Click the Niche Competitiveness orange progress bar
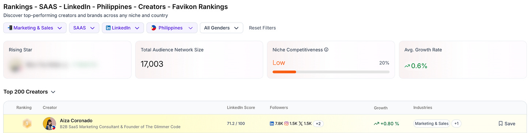 (284, 72)
